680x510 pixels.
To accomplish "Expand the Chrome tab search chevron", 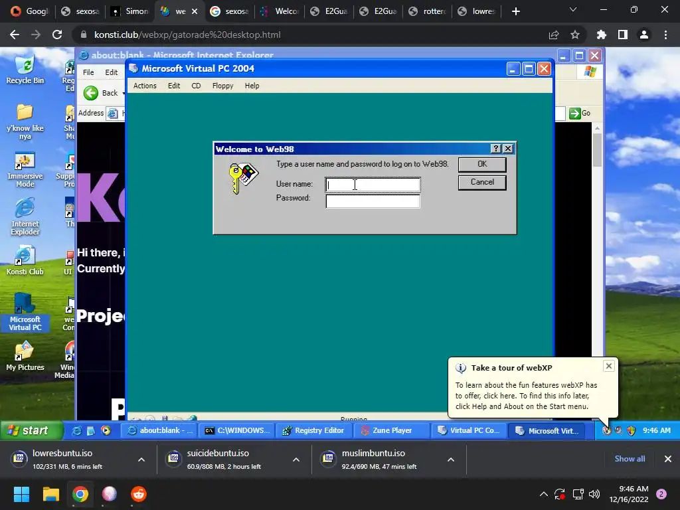I will 573,9.
